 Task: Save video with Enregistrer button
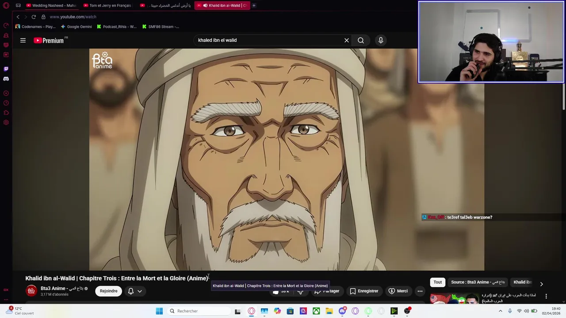coord(364,291)
